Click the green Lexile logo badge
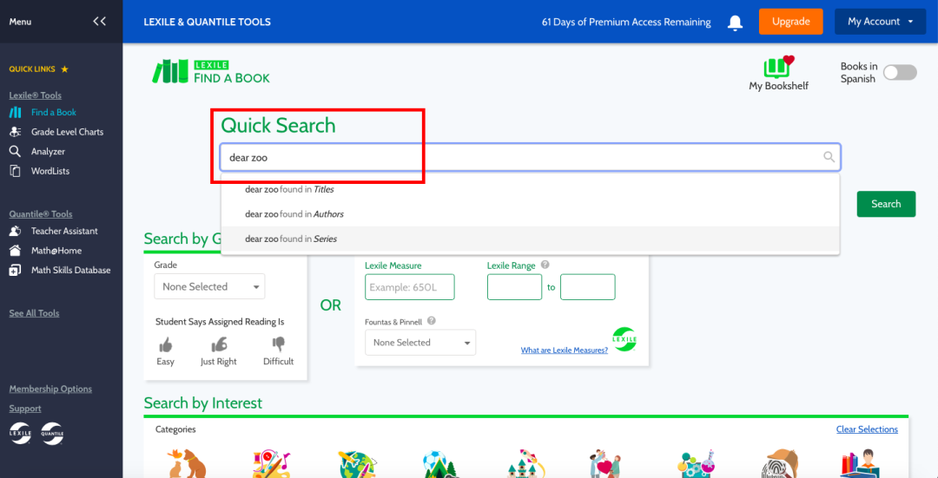This screenshot has height=478, width=938. click(624, 339)
